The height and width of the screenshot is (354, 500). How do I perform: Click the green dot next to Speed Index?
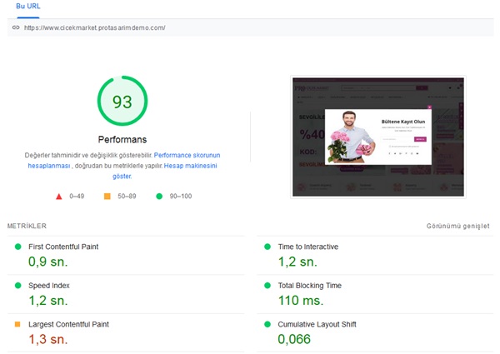click(17, 286)
